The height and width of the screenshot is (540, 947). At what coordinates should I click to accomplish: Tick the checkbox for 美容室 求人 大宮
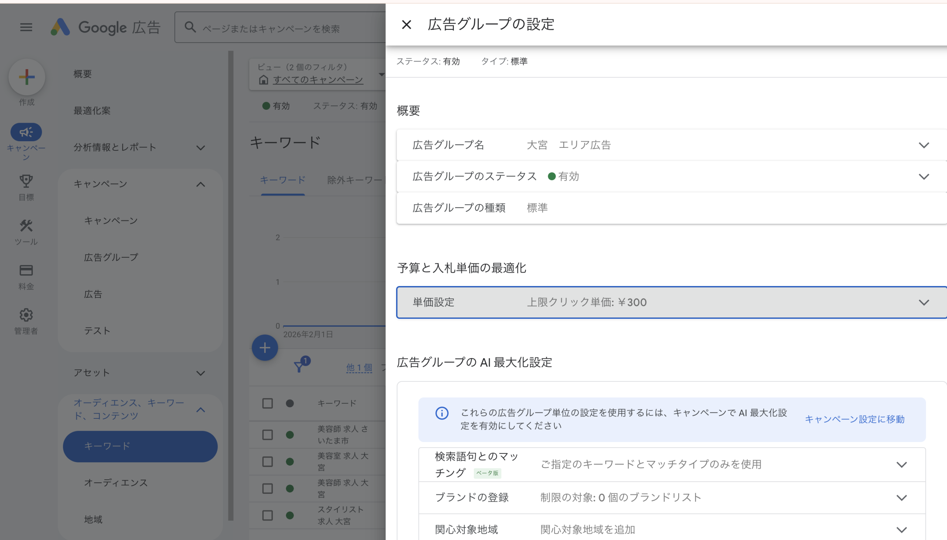(x=267, y=462)
